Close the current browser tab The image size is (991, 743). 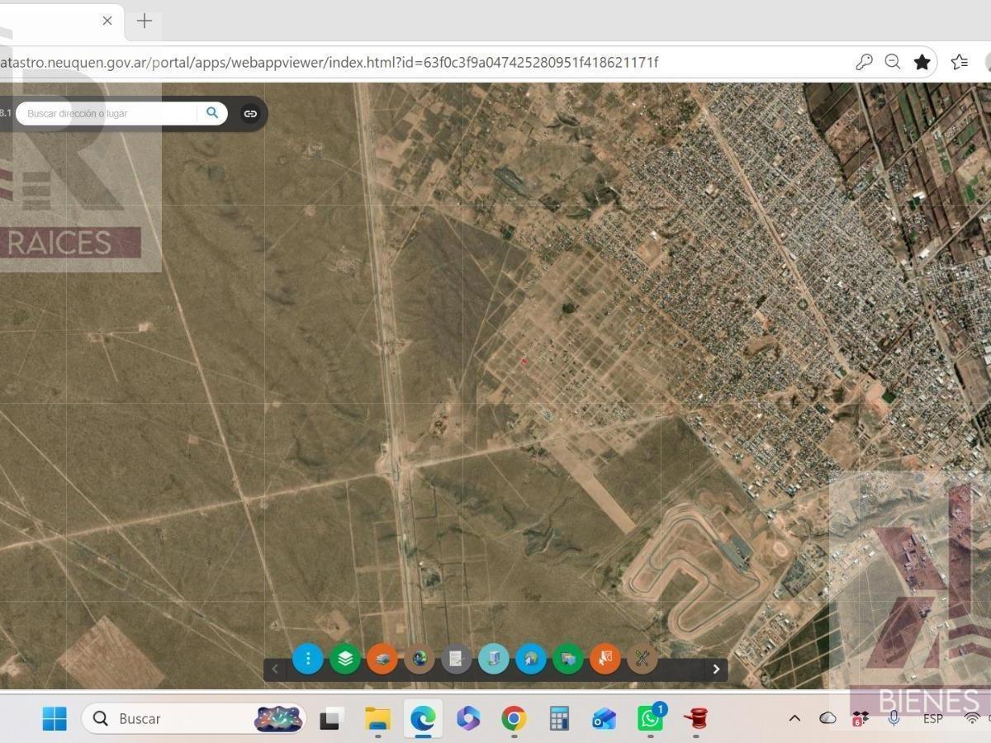click(x=107, y=21)
